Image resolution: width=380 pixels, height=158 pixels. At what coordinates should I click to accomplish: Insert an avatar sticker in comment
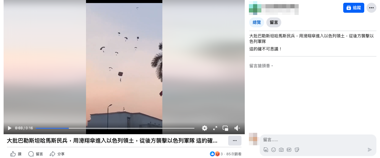266,150
